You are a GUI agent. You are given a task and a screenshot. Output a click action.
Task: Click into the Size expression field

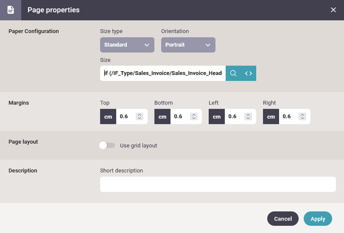click(163, 73)
